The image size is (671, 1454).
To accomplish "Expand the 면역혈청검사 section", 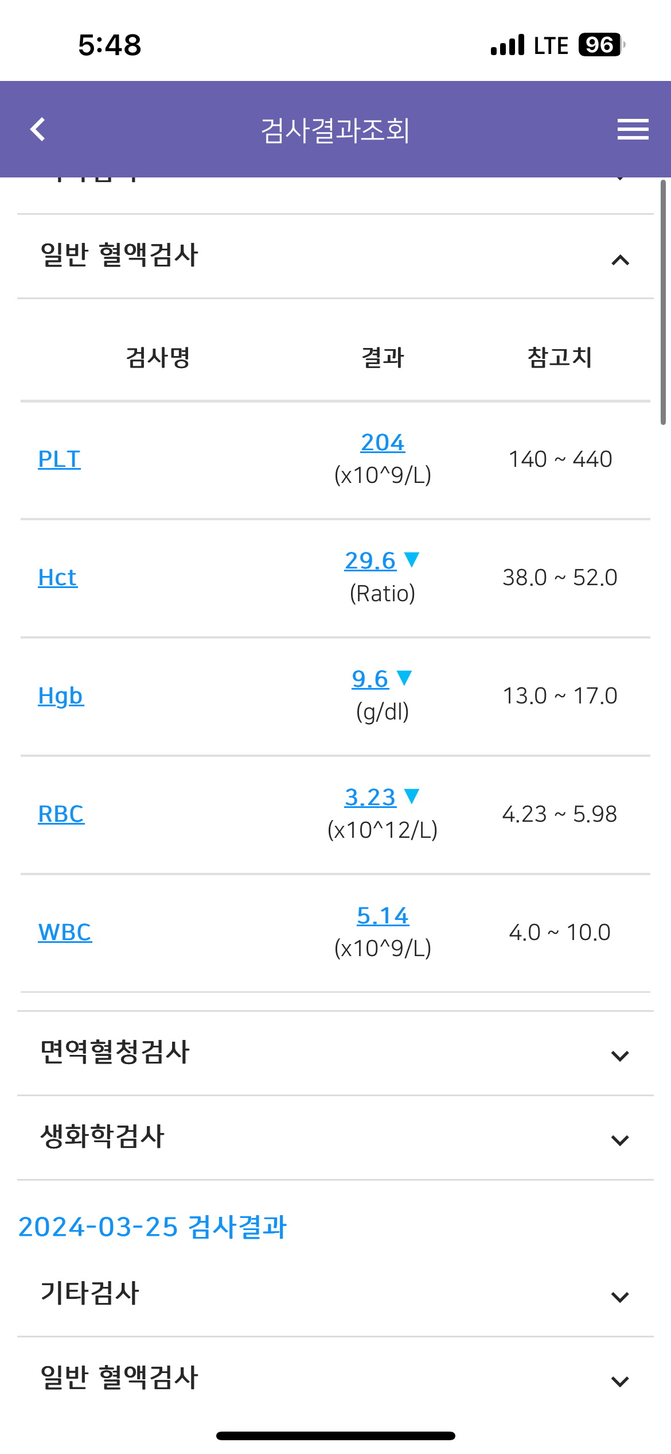I will 335,1053.
